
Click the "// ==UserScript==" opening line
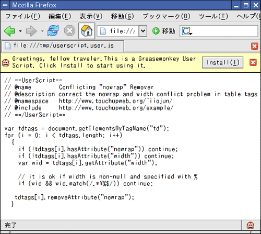tap(33, 80)
